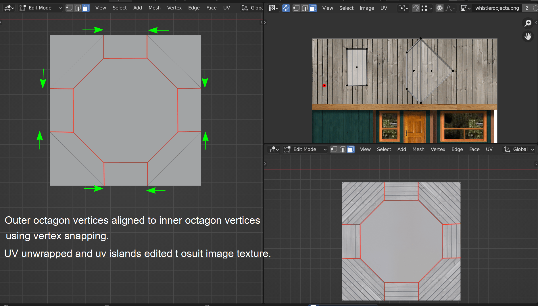Enable vertex select mode in UV editor

(296, 8)
